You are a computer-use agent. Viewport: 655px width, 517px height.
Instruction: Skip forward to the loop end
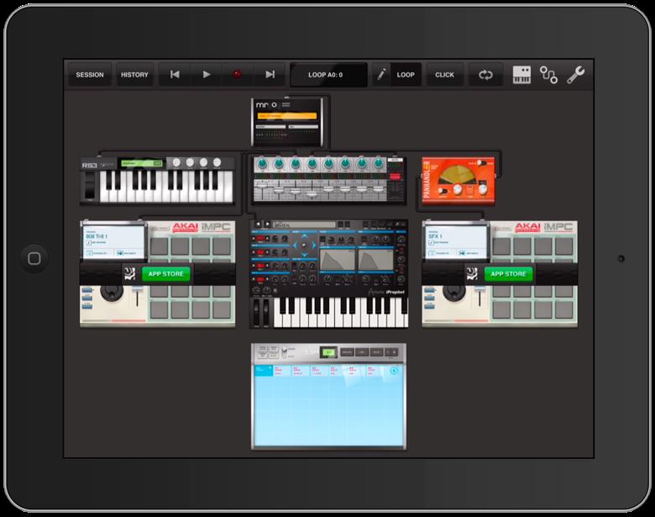click(x=270, y=75)
